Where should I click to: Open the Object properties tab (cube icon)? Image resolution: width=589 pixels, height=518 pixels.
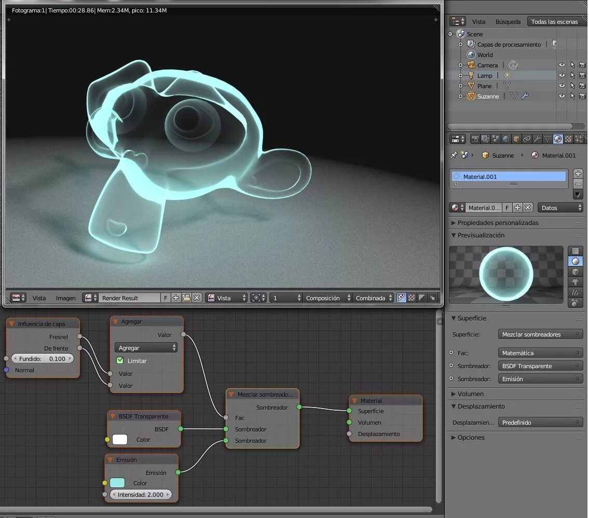tap(516, 139)
